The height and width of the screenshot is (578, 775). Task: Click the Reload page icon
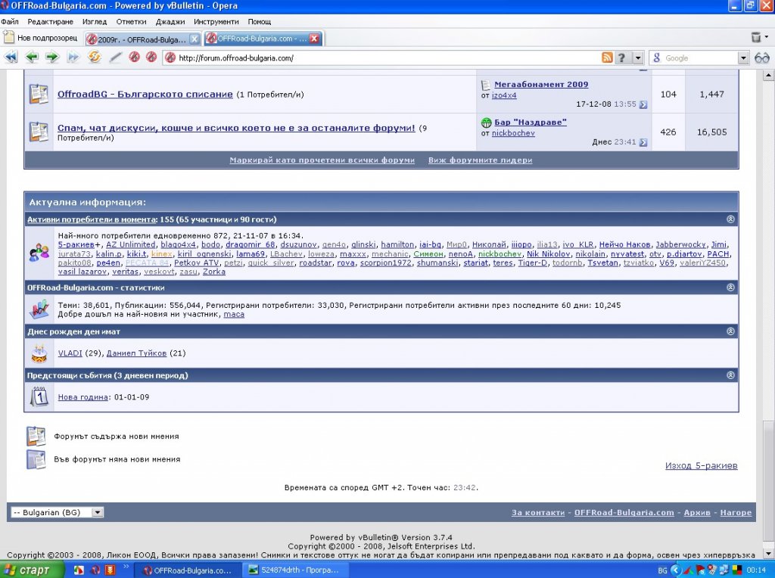coord(95,57)
